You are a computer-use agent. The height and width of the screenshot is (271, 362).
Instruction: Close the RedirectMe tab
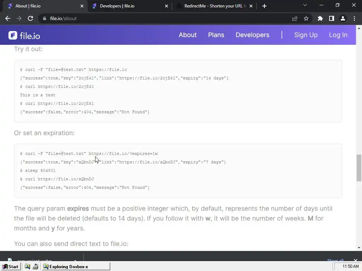251,6
